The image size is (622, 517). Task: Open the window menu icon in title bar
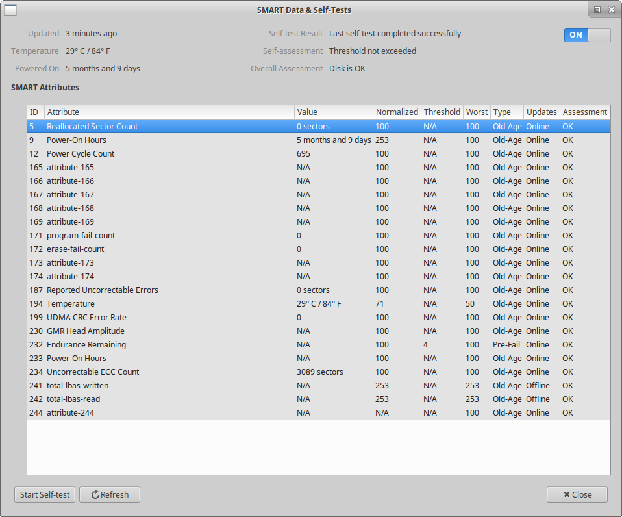(10, 10)
